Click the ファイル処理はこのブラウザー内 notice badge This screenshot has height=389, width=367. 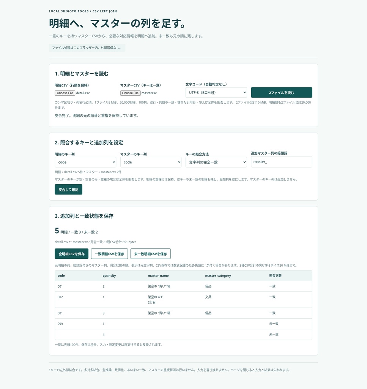87,48
